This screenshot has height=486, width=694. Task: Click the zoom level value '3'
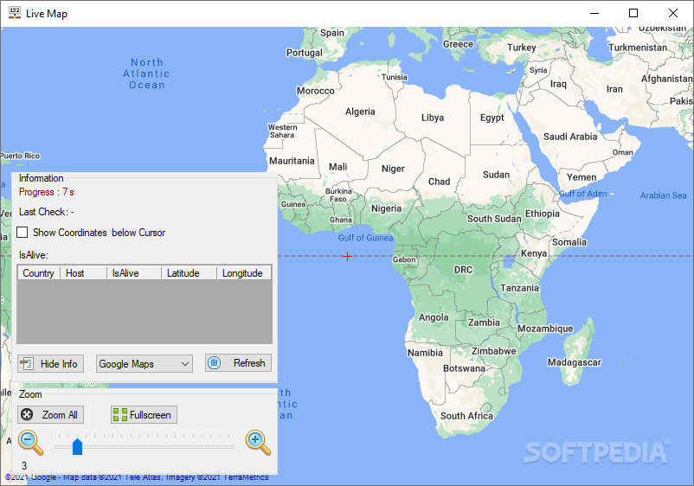tap(24, 465)
